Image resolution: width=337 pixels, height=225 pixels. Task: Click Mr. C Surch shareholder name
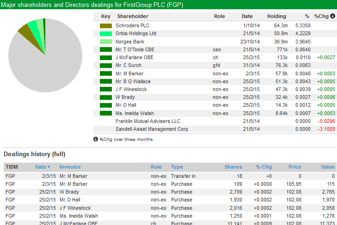(129, 65)
